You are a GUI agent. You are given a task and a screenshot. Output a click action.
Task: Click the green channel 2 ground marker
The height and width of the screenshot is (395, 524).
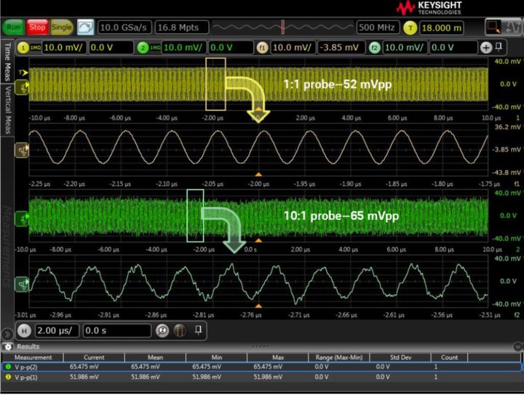point(23,216)
